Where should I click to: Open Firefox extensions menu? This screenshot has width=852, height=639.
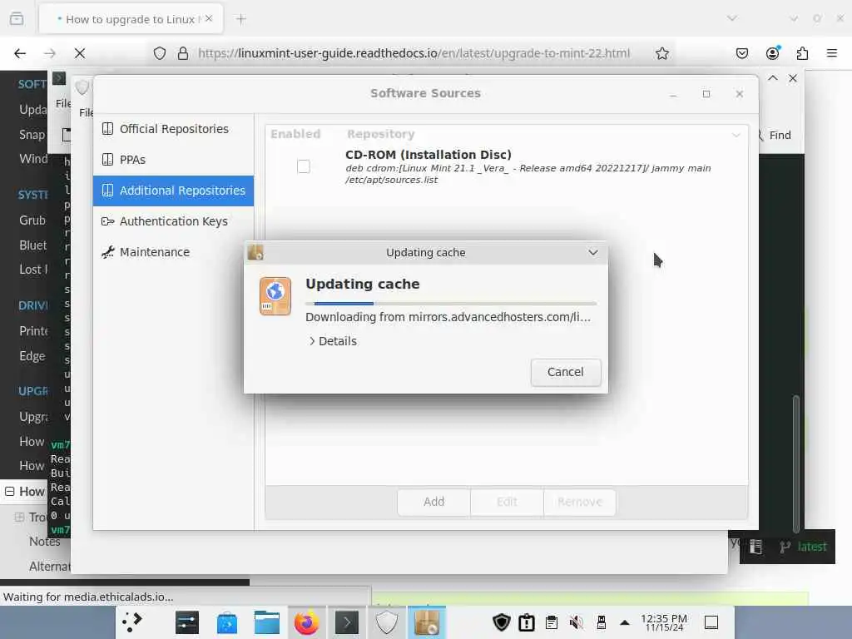803,53
